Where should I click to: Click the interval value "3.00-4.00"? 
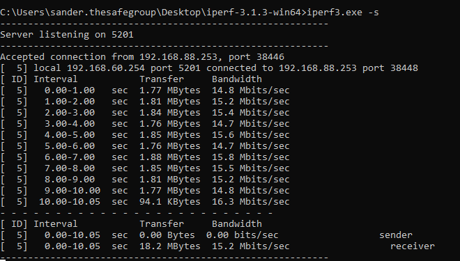pyautogui.click(x=70, y=124)
